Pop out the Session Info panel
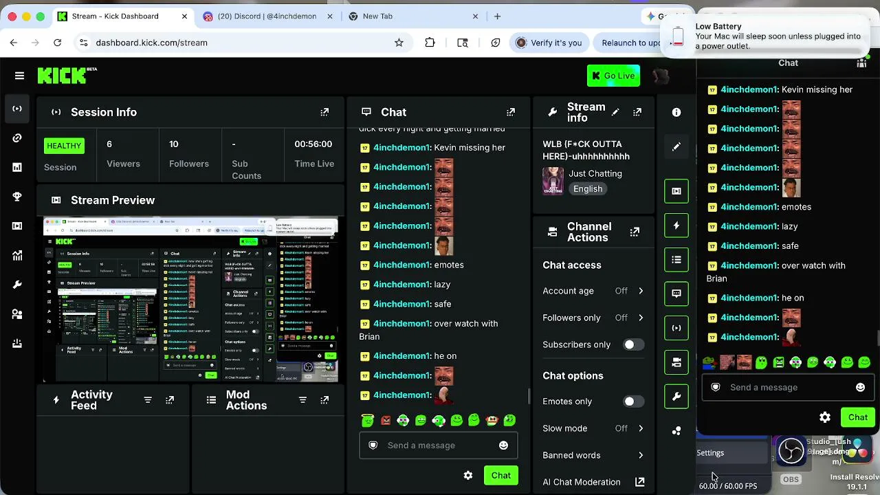Screen dimensions: 880x495 (x=324, y=112)
